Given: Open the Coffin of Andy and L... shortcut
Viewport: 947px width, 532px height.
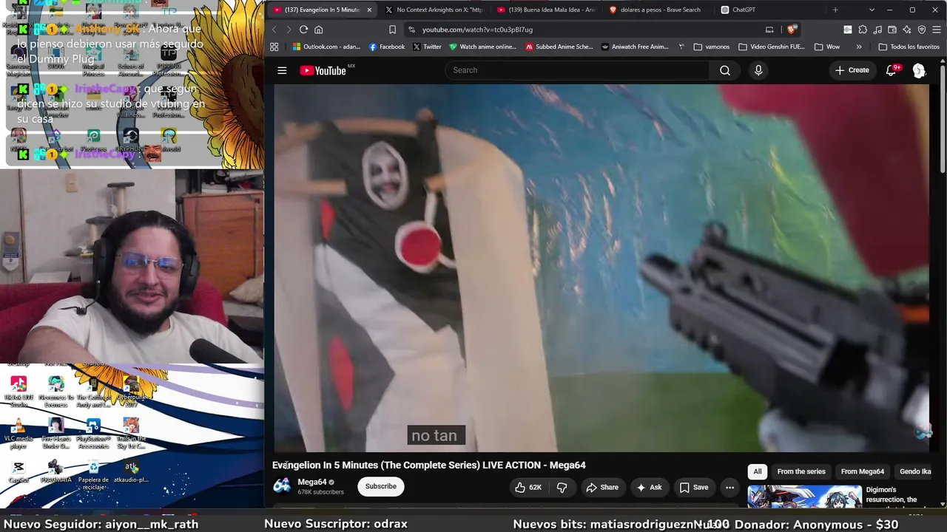Looking at the screenshot, I should (x=93, y=392).
